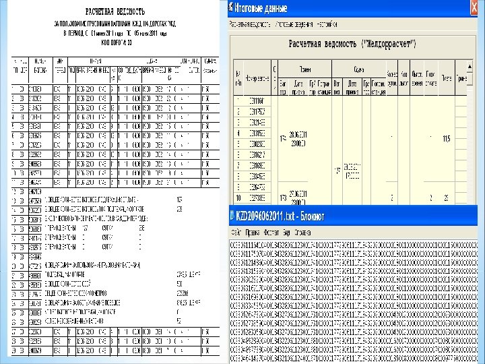Screen dimensions: 485x364
Task: Click the 'Расчетная ведомость ("Желдоррасчет")' heading
Action: tap(352, 44)
